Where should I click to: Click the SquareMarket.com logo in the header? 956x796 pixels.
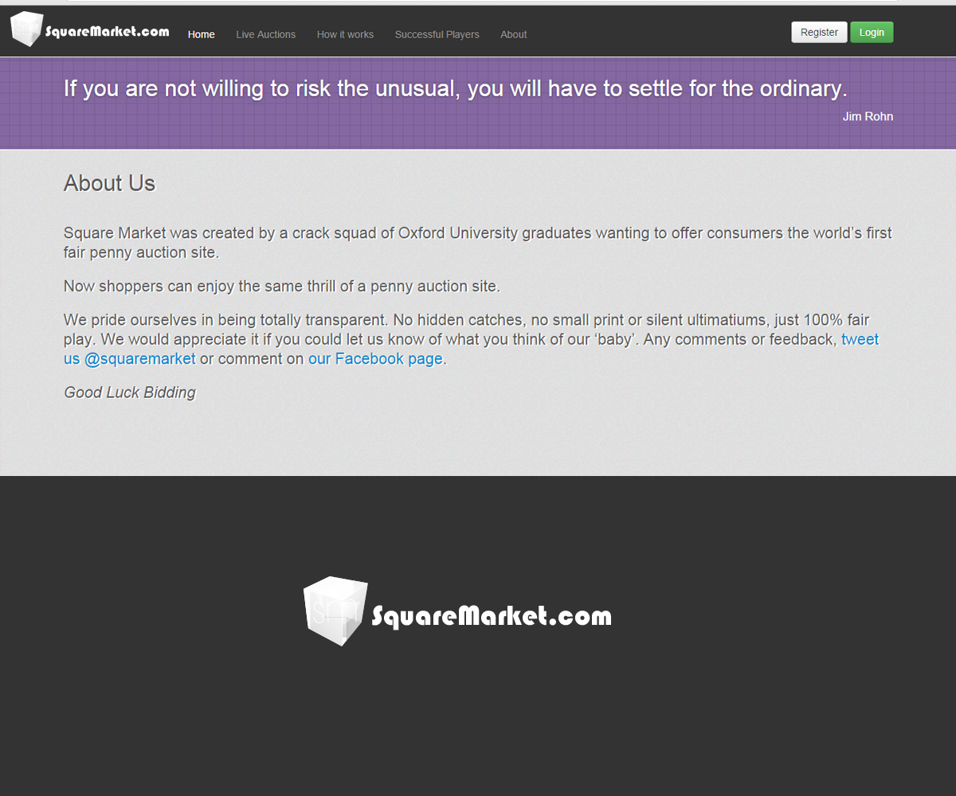[x=89, y=29]
